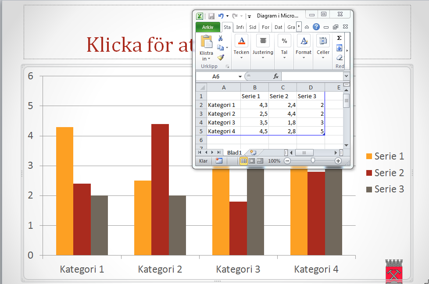
Task: Click the Copy icon in Urklipp group
Action: point(220,48)
